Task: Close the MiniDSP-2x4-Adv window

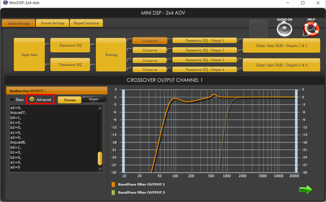Action: [x=318, y=3]
